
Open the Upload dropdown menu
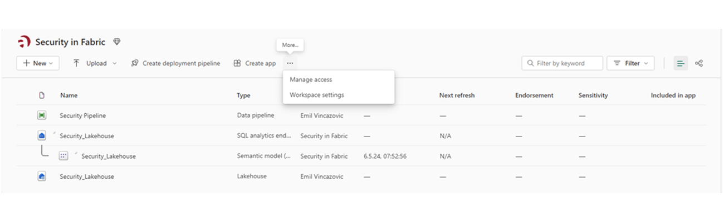(95, 63)
